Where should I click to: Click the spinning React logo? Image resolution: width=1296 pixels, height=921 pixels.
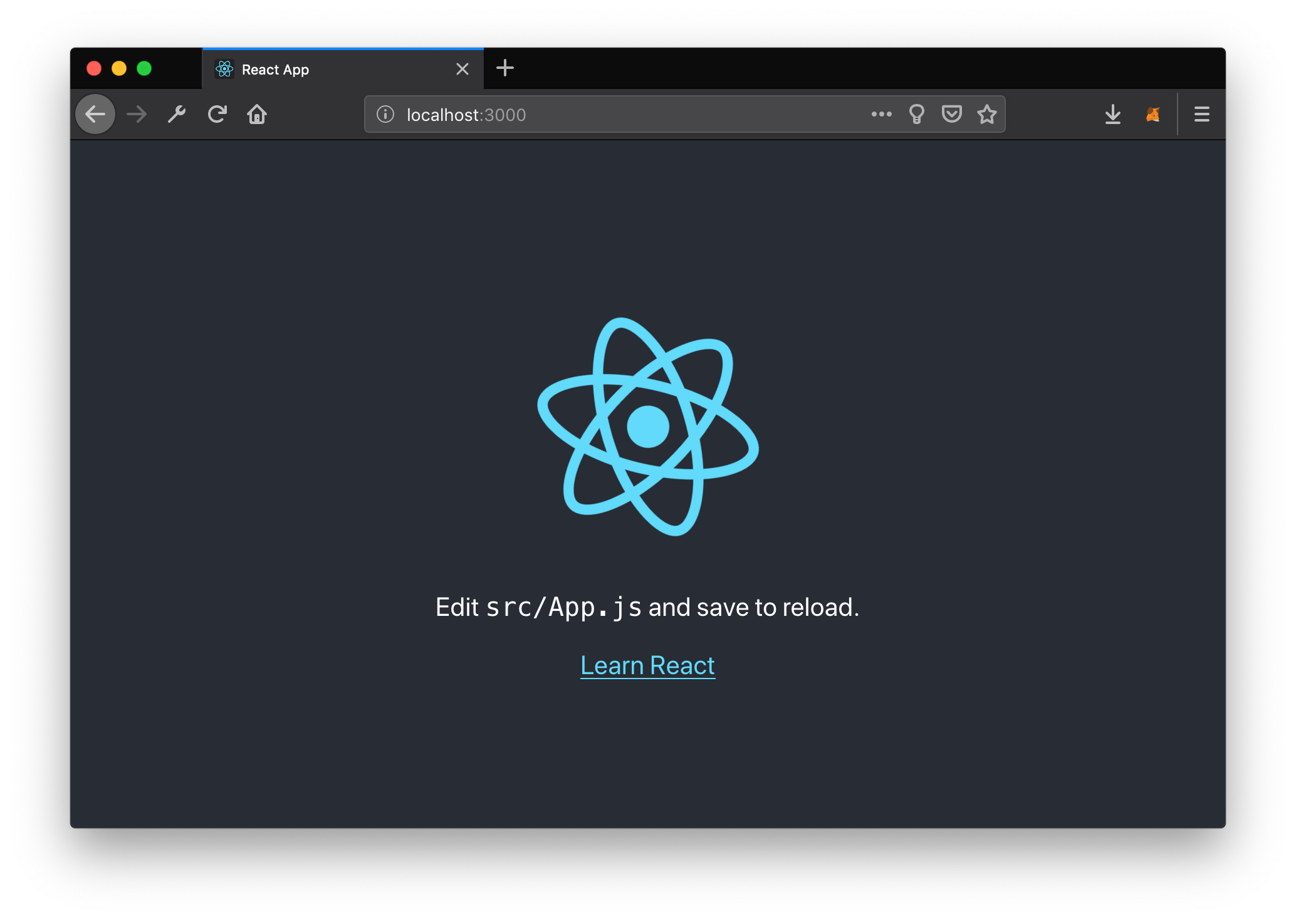click(648, 427)
